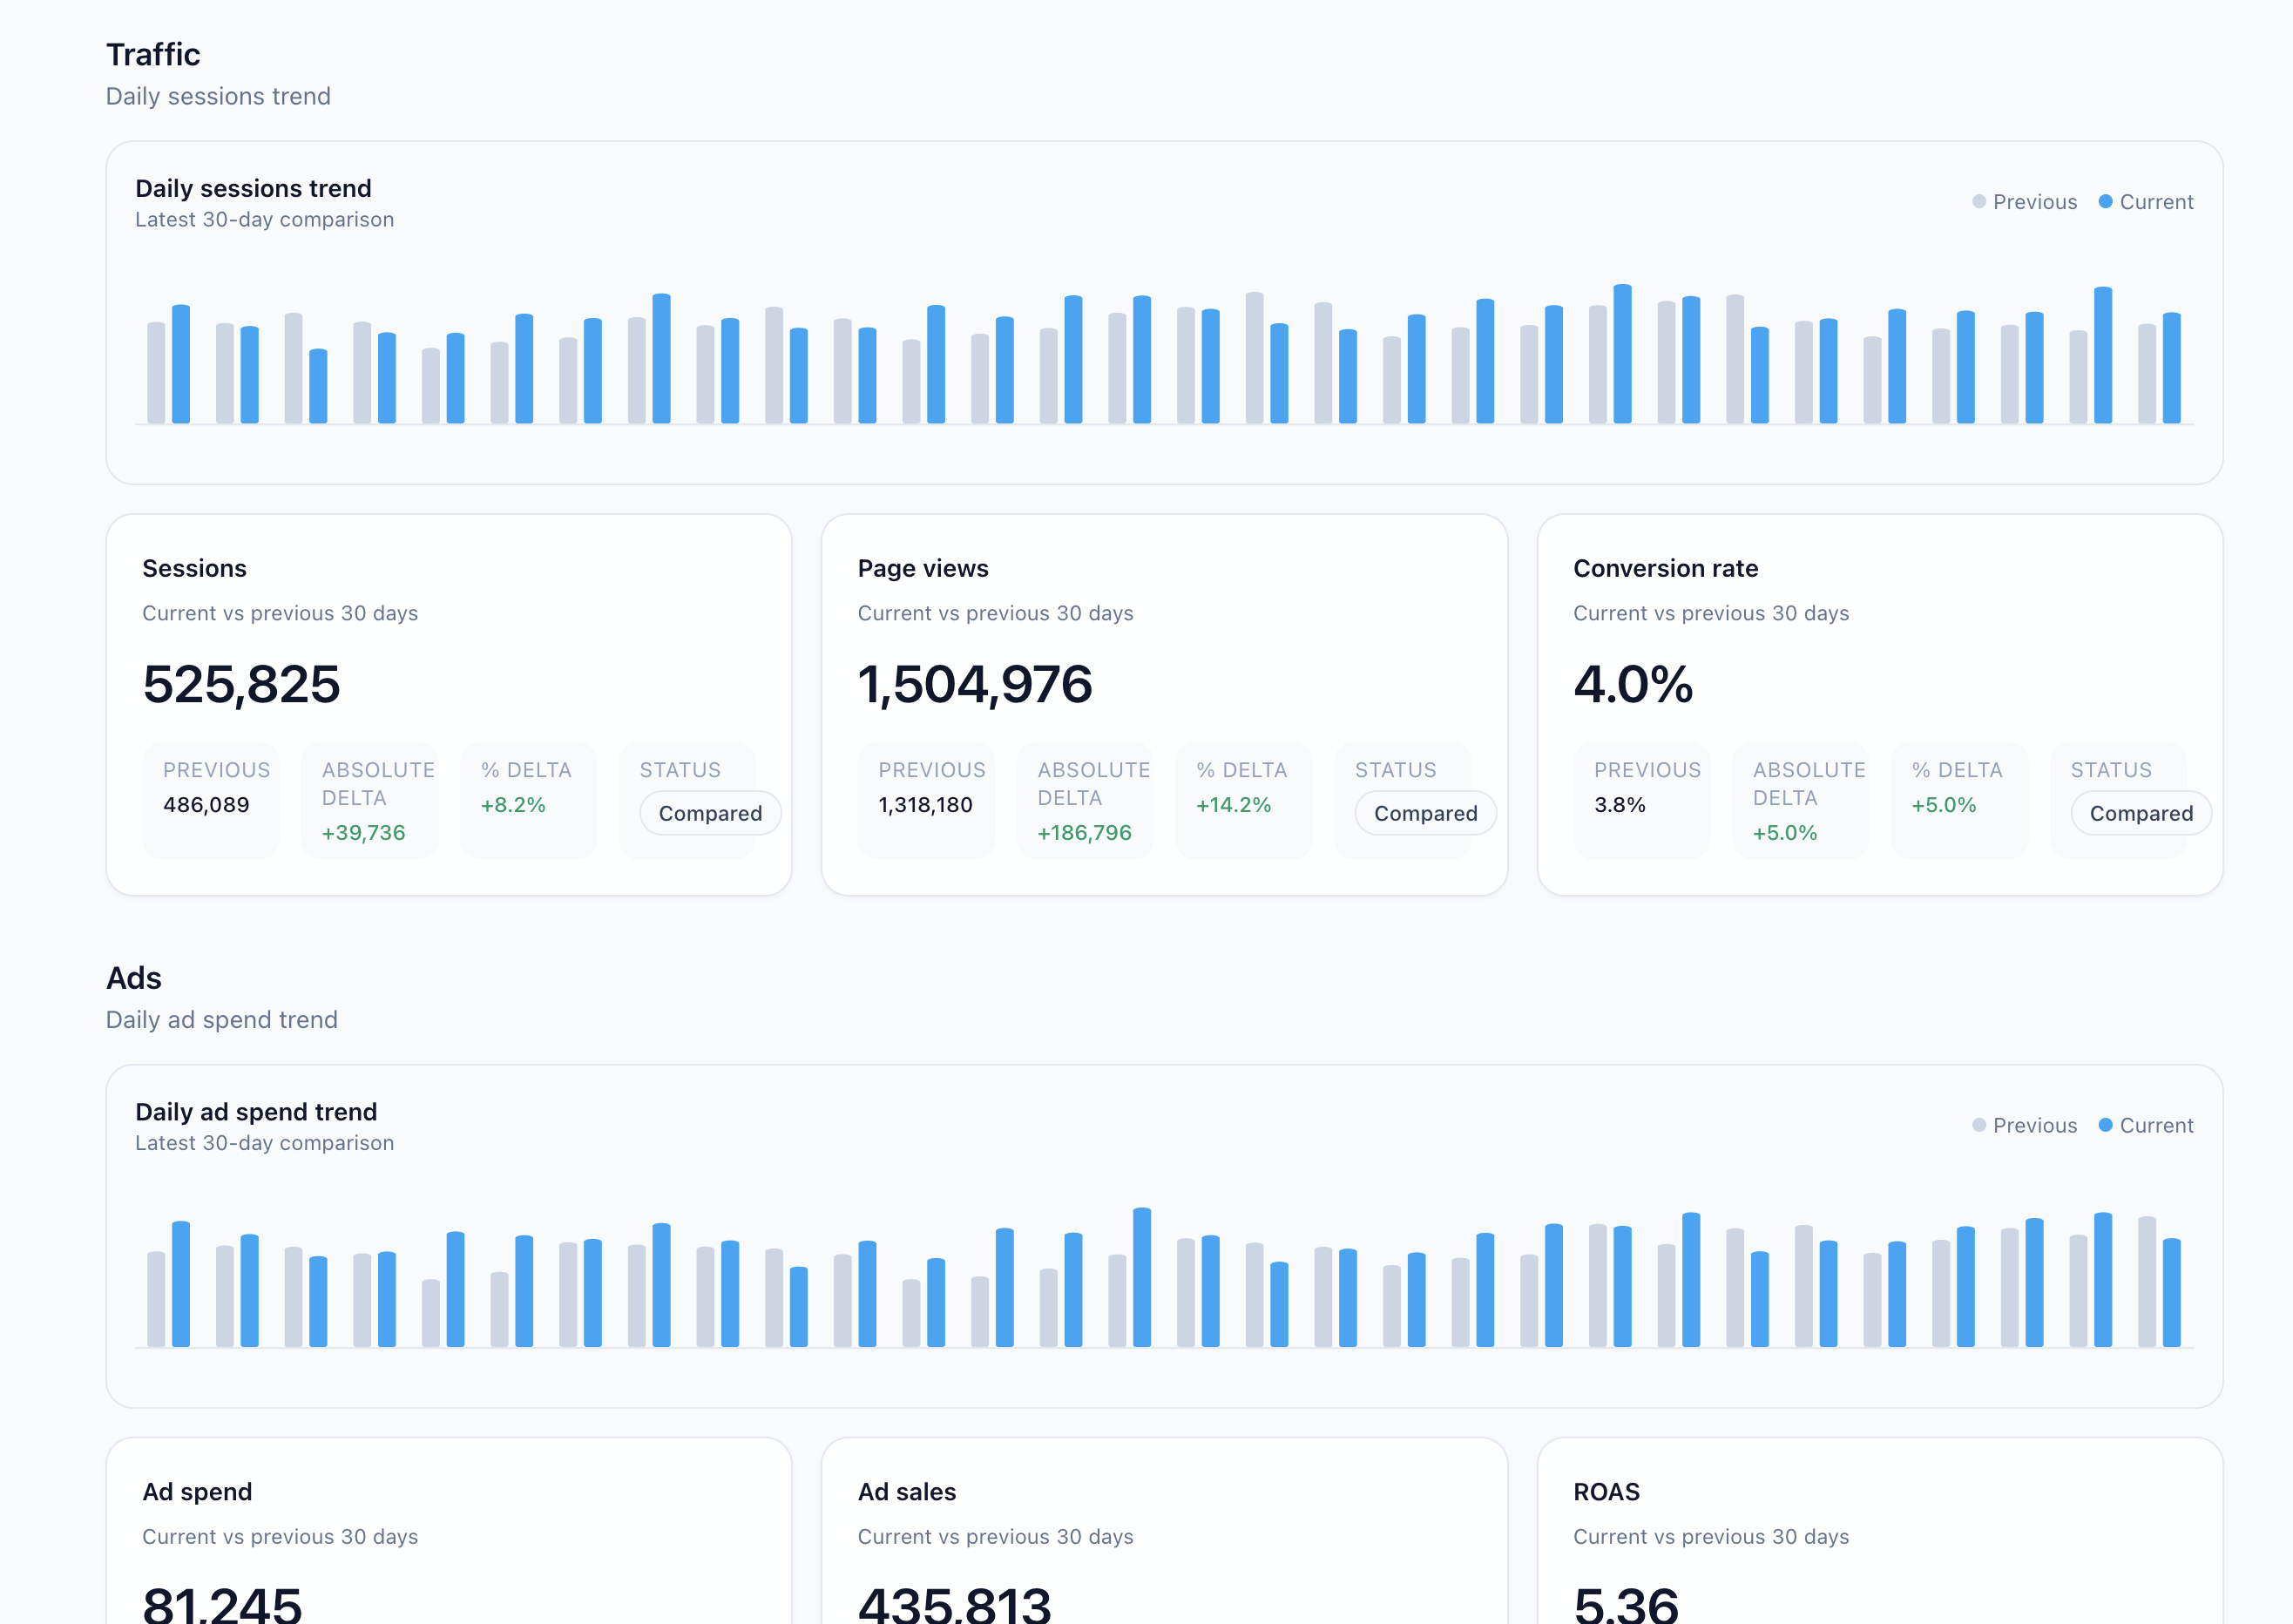Image resolution: width=2293 pixels, height=1624 pixels.
Task: Click the previous sessions value 486,089
Action: (206, 804)
